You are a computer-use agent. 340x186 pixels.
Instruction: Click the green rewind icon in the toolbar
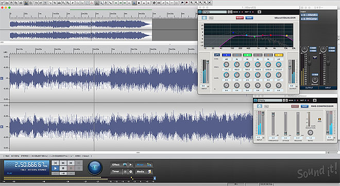click(x=121, y=3)
